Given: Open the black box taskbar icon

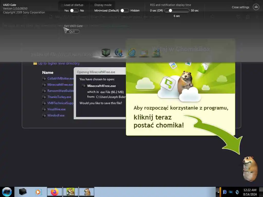Looking at the screenshot, I should (23, 192).
